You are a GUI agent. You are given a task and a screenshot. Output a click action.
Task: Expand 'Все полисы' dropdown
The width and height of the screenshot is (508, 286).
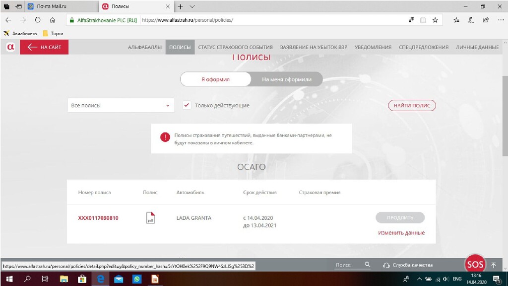[121, 105]
